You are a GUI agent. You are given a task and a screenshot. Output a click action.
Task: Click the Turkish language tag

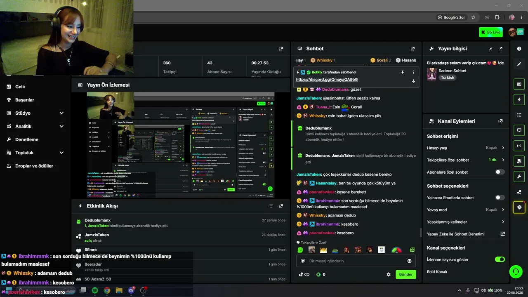(x=447, y=78)
